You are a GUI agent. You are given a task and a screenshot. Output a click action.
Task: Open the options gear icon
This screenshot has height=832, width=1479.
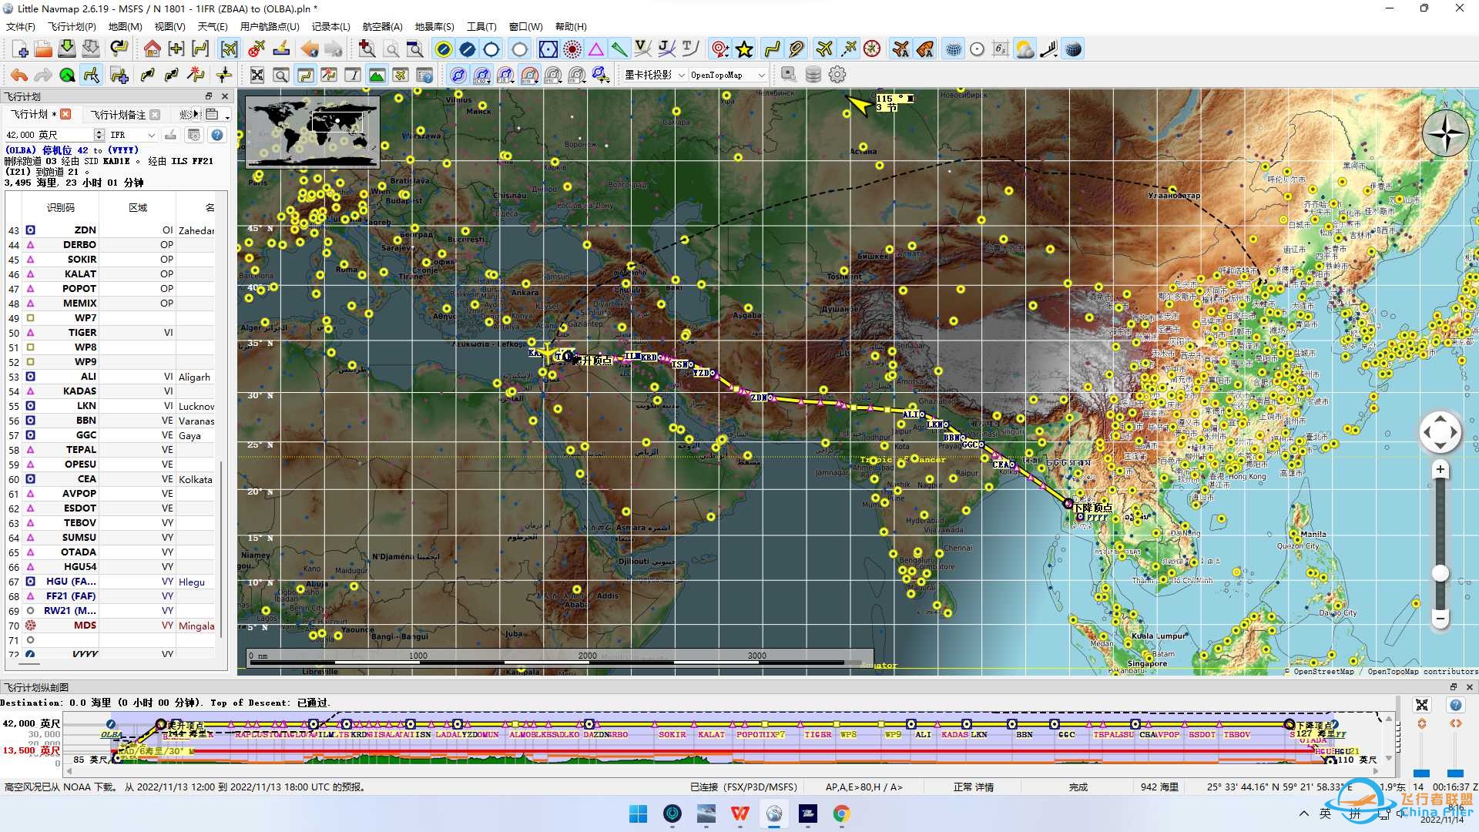[x=837, y=75]
